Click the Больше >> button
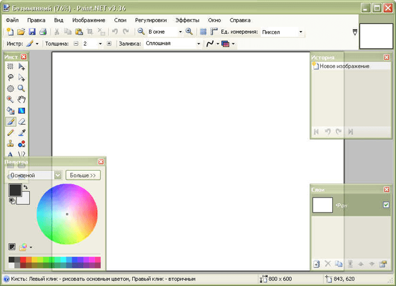The width and height of the screenshot is (396, 286). click(83, 175)
